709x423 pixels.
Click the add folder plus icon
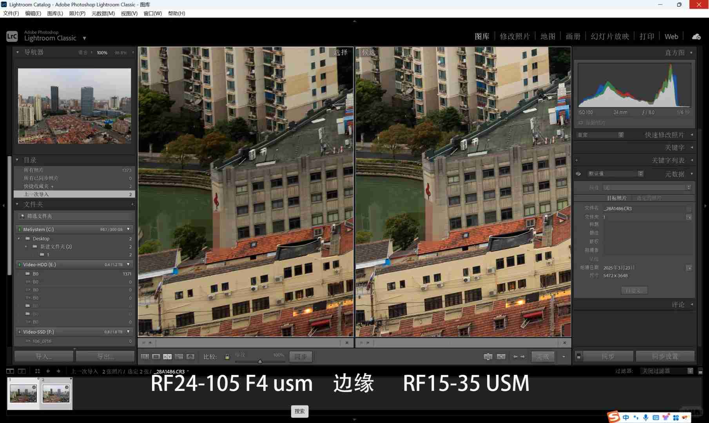pos(132,204)
